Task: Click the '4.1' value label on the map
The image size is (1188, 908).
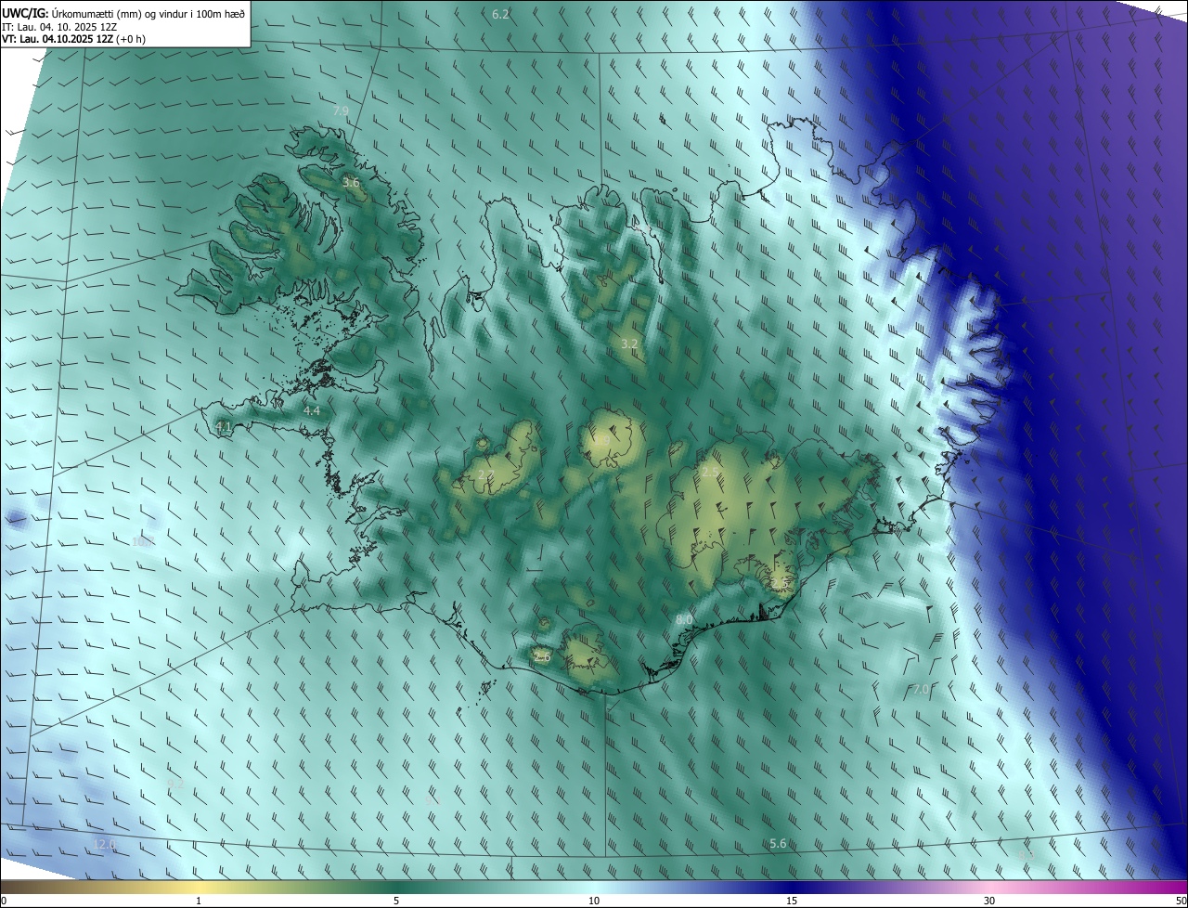Action: click(x=223, y=427)
